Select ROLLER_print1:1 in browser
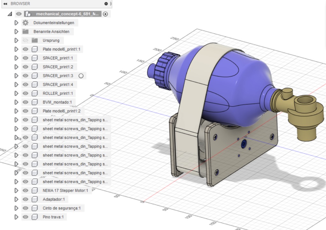This screenshot has width=326, height=230. pos(58,93)
